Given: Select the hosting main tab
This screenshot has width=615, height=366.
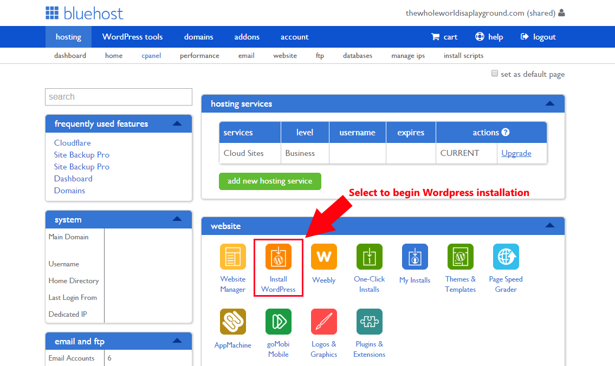Looking at the screenshot, I should coord(69,37).
